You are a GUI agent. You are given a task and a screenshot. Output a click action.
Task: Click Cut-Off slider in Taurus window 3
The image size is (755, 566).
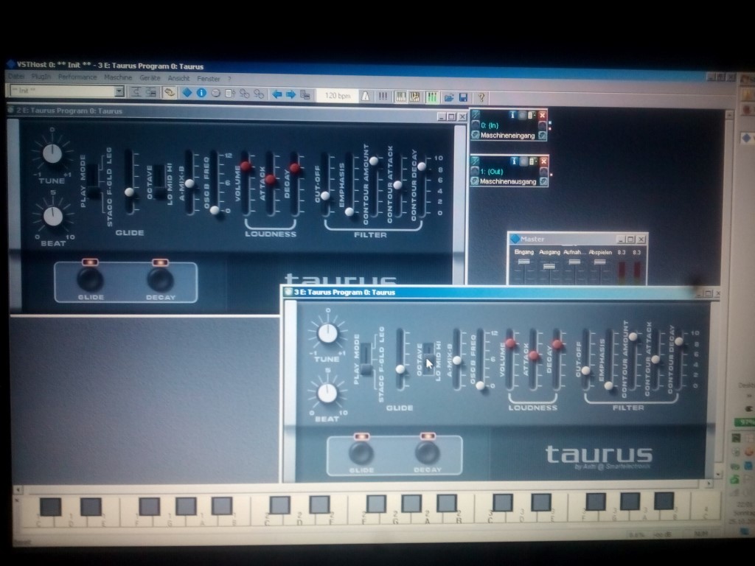coord(586,371)
